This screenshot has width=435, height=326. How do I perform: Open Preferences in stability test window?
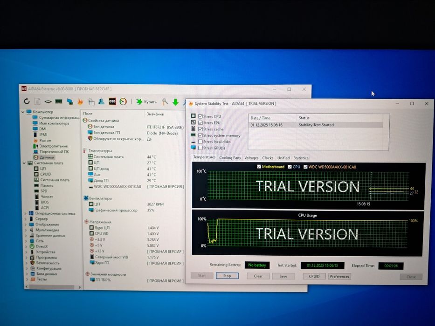[339, 276]
